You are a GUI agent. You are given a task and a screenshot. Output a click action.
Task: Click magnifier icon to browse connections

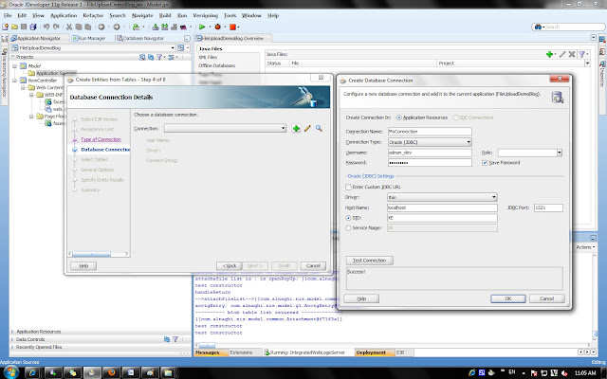click(319, 129)
